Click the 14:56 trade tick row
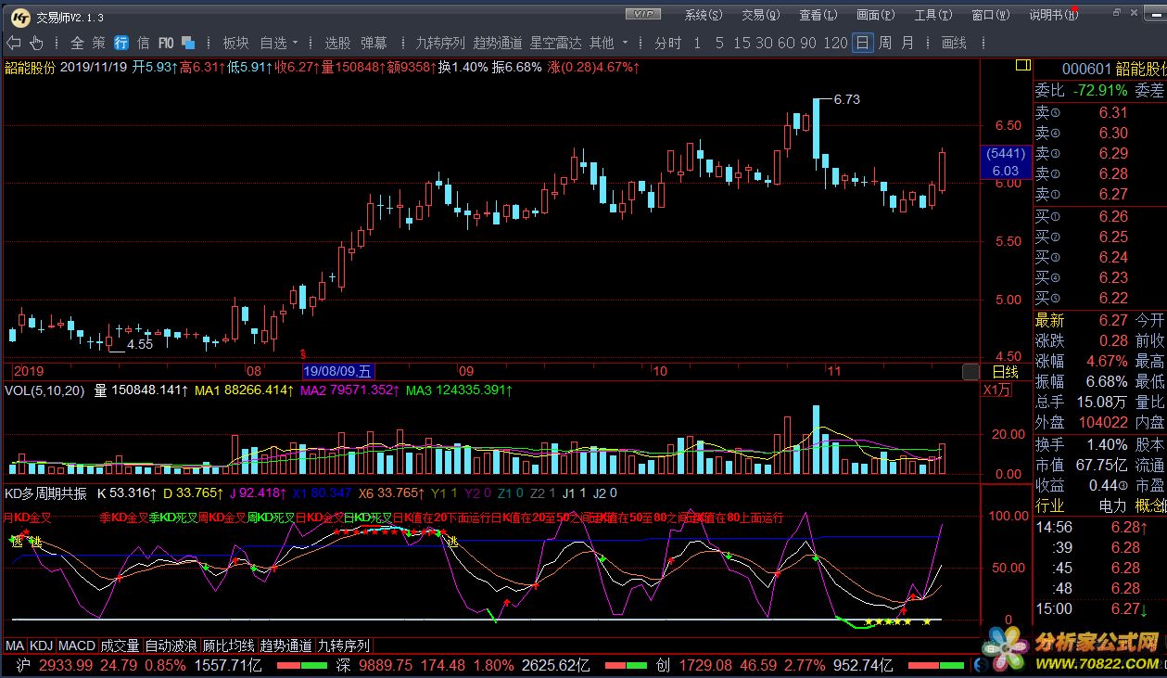The height and width of the screenshot is (678, 1167). [1100, 527]
